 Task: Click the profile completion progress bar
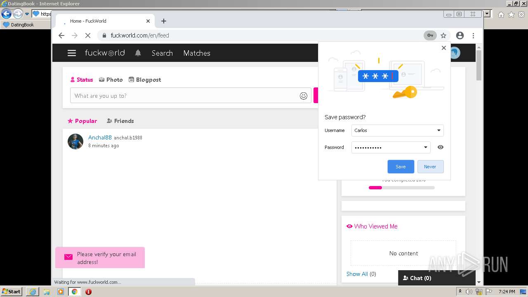[402, 188]
